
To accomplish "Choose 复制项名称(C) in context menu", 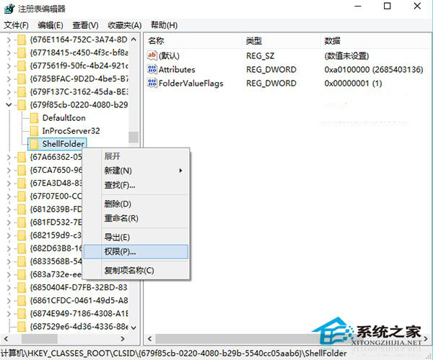I will click(x=136, y=270).
